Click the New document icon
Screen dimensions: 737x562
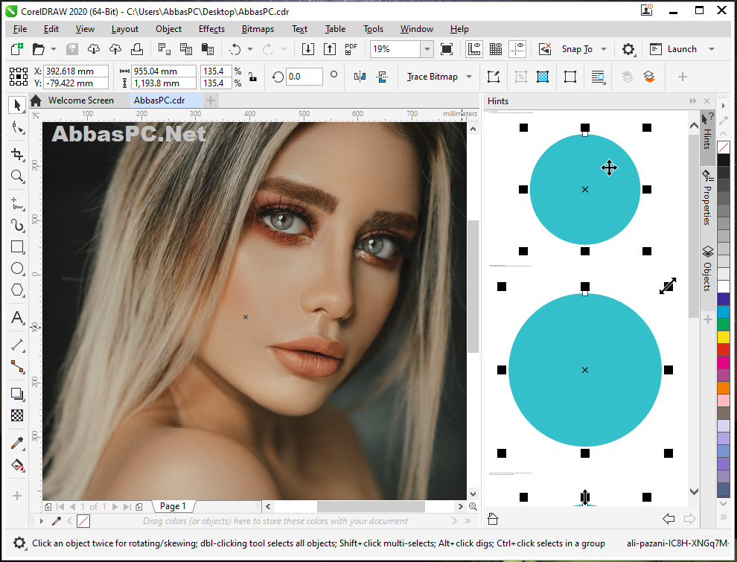17,49
